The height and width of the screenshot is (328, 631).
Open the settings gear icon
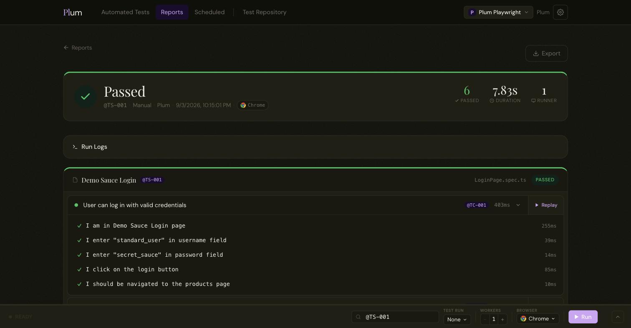[560, 12]
